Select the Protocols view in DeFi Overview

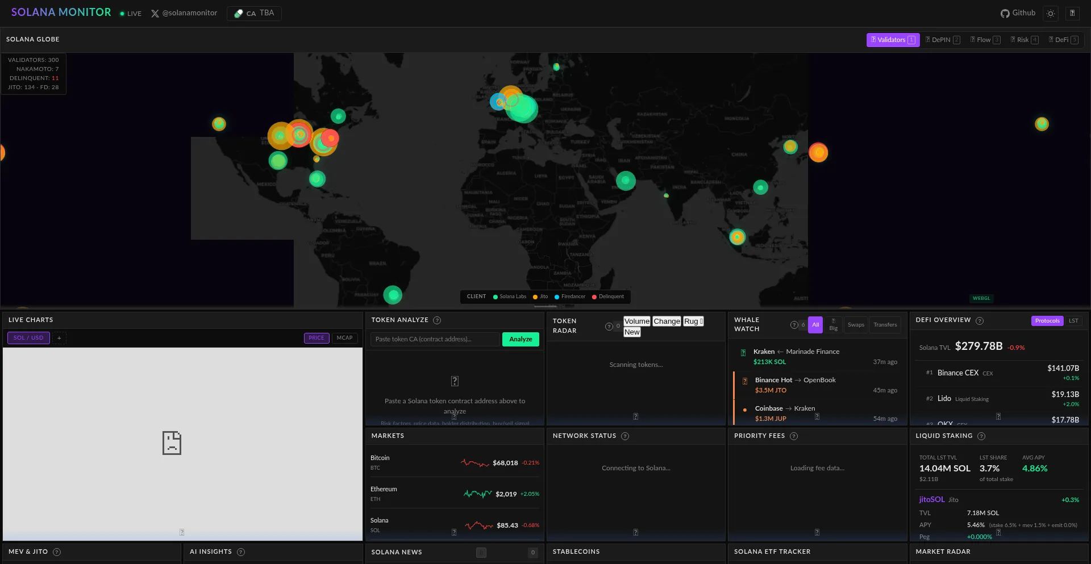[1047, 321]
